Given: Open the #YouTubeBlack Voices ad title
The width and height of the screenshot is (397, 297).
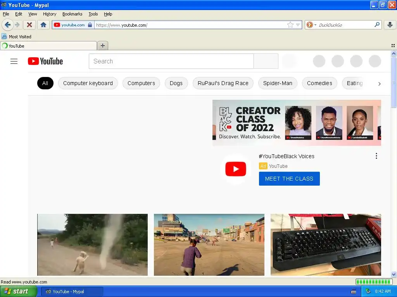Looking at the screenshot, I should pyautogui.click(x=287, y=156).
